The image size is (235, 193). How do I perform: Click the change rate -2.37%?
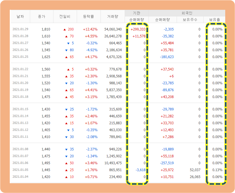(92, 149)
